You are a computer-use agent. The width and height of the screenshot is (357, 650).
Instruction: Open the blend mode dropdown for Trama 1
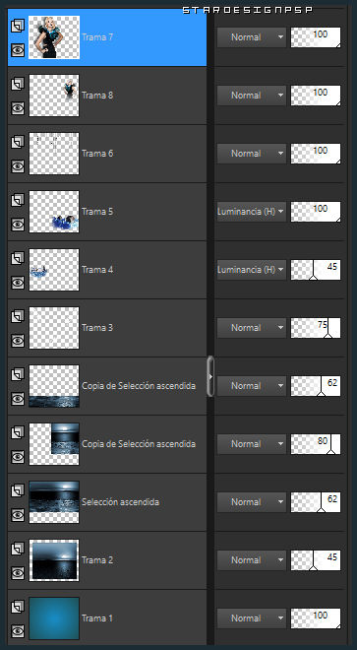point(252,617)
